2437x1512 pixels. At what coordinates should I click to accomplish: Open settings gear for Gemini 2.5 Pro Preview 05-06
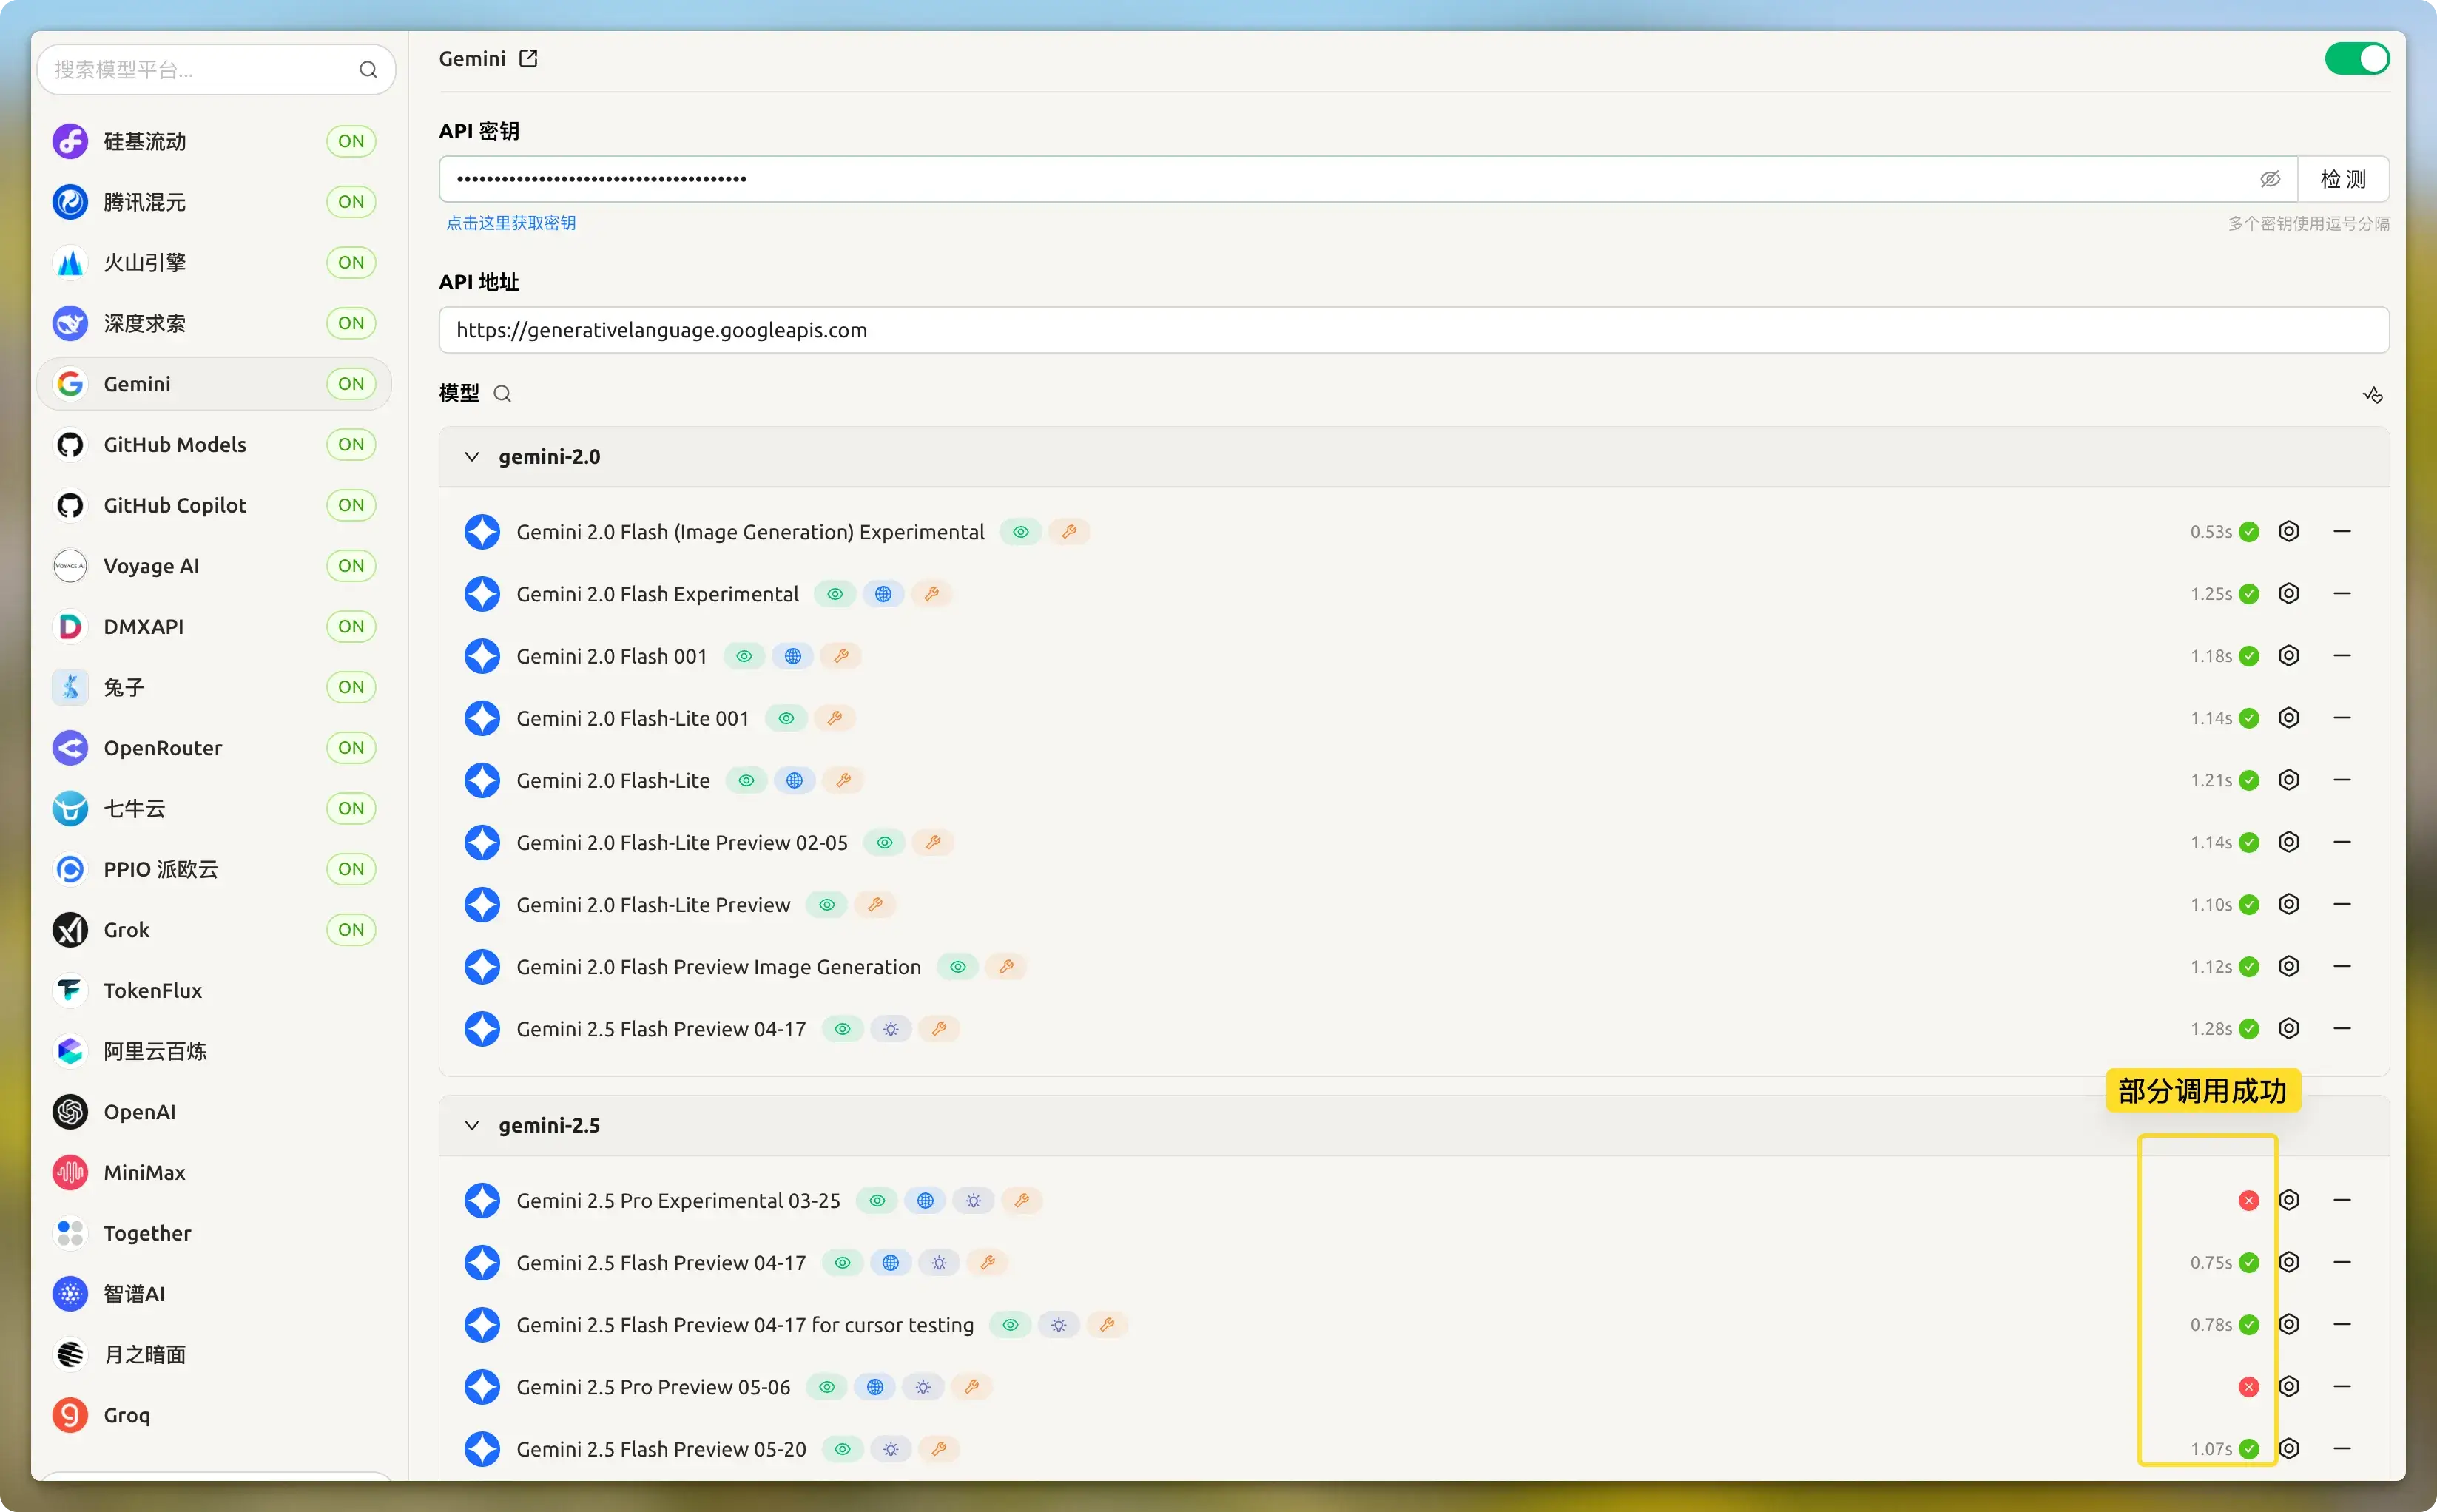2290,1386
